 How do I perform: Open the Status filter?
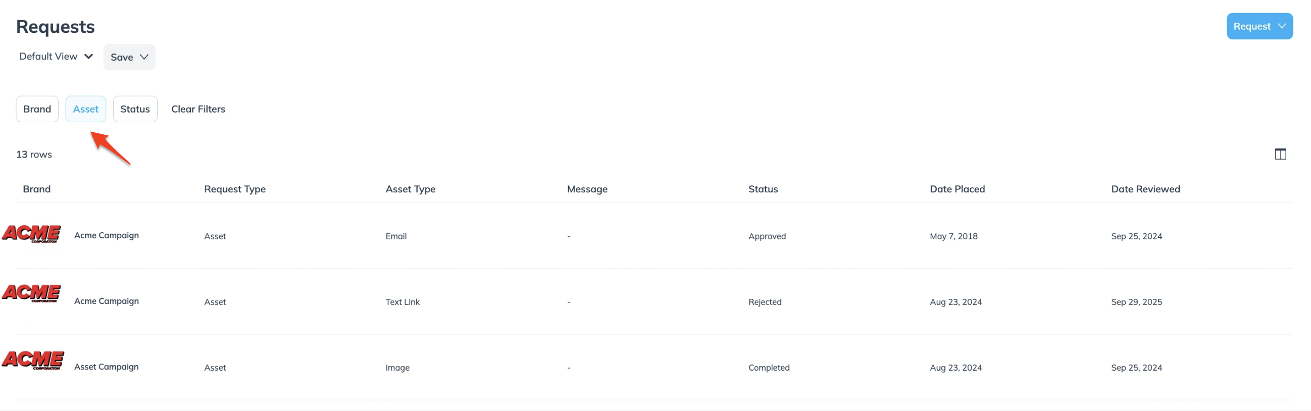135,109
